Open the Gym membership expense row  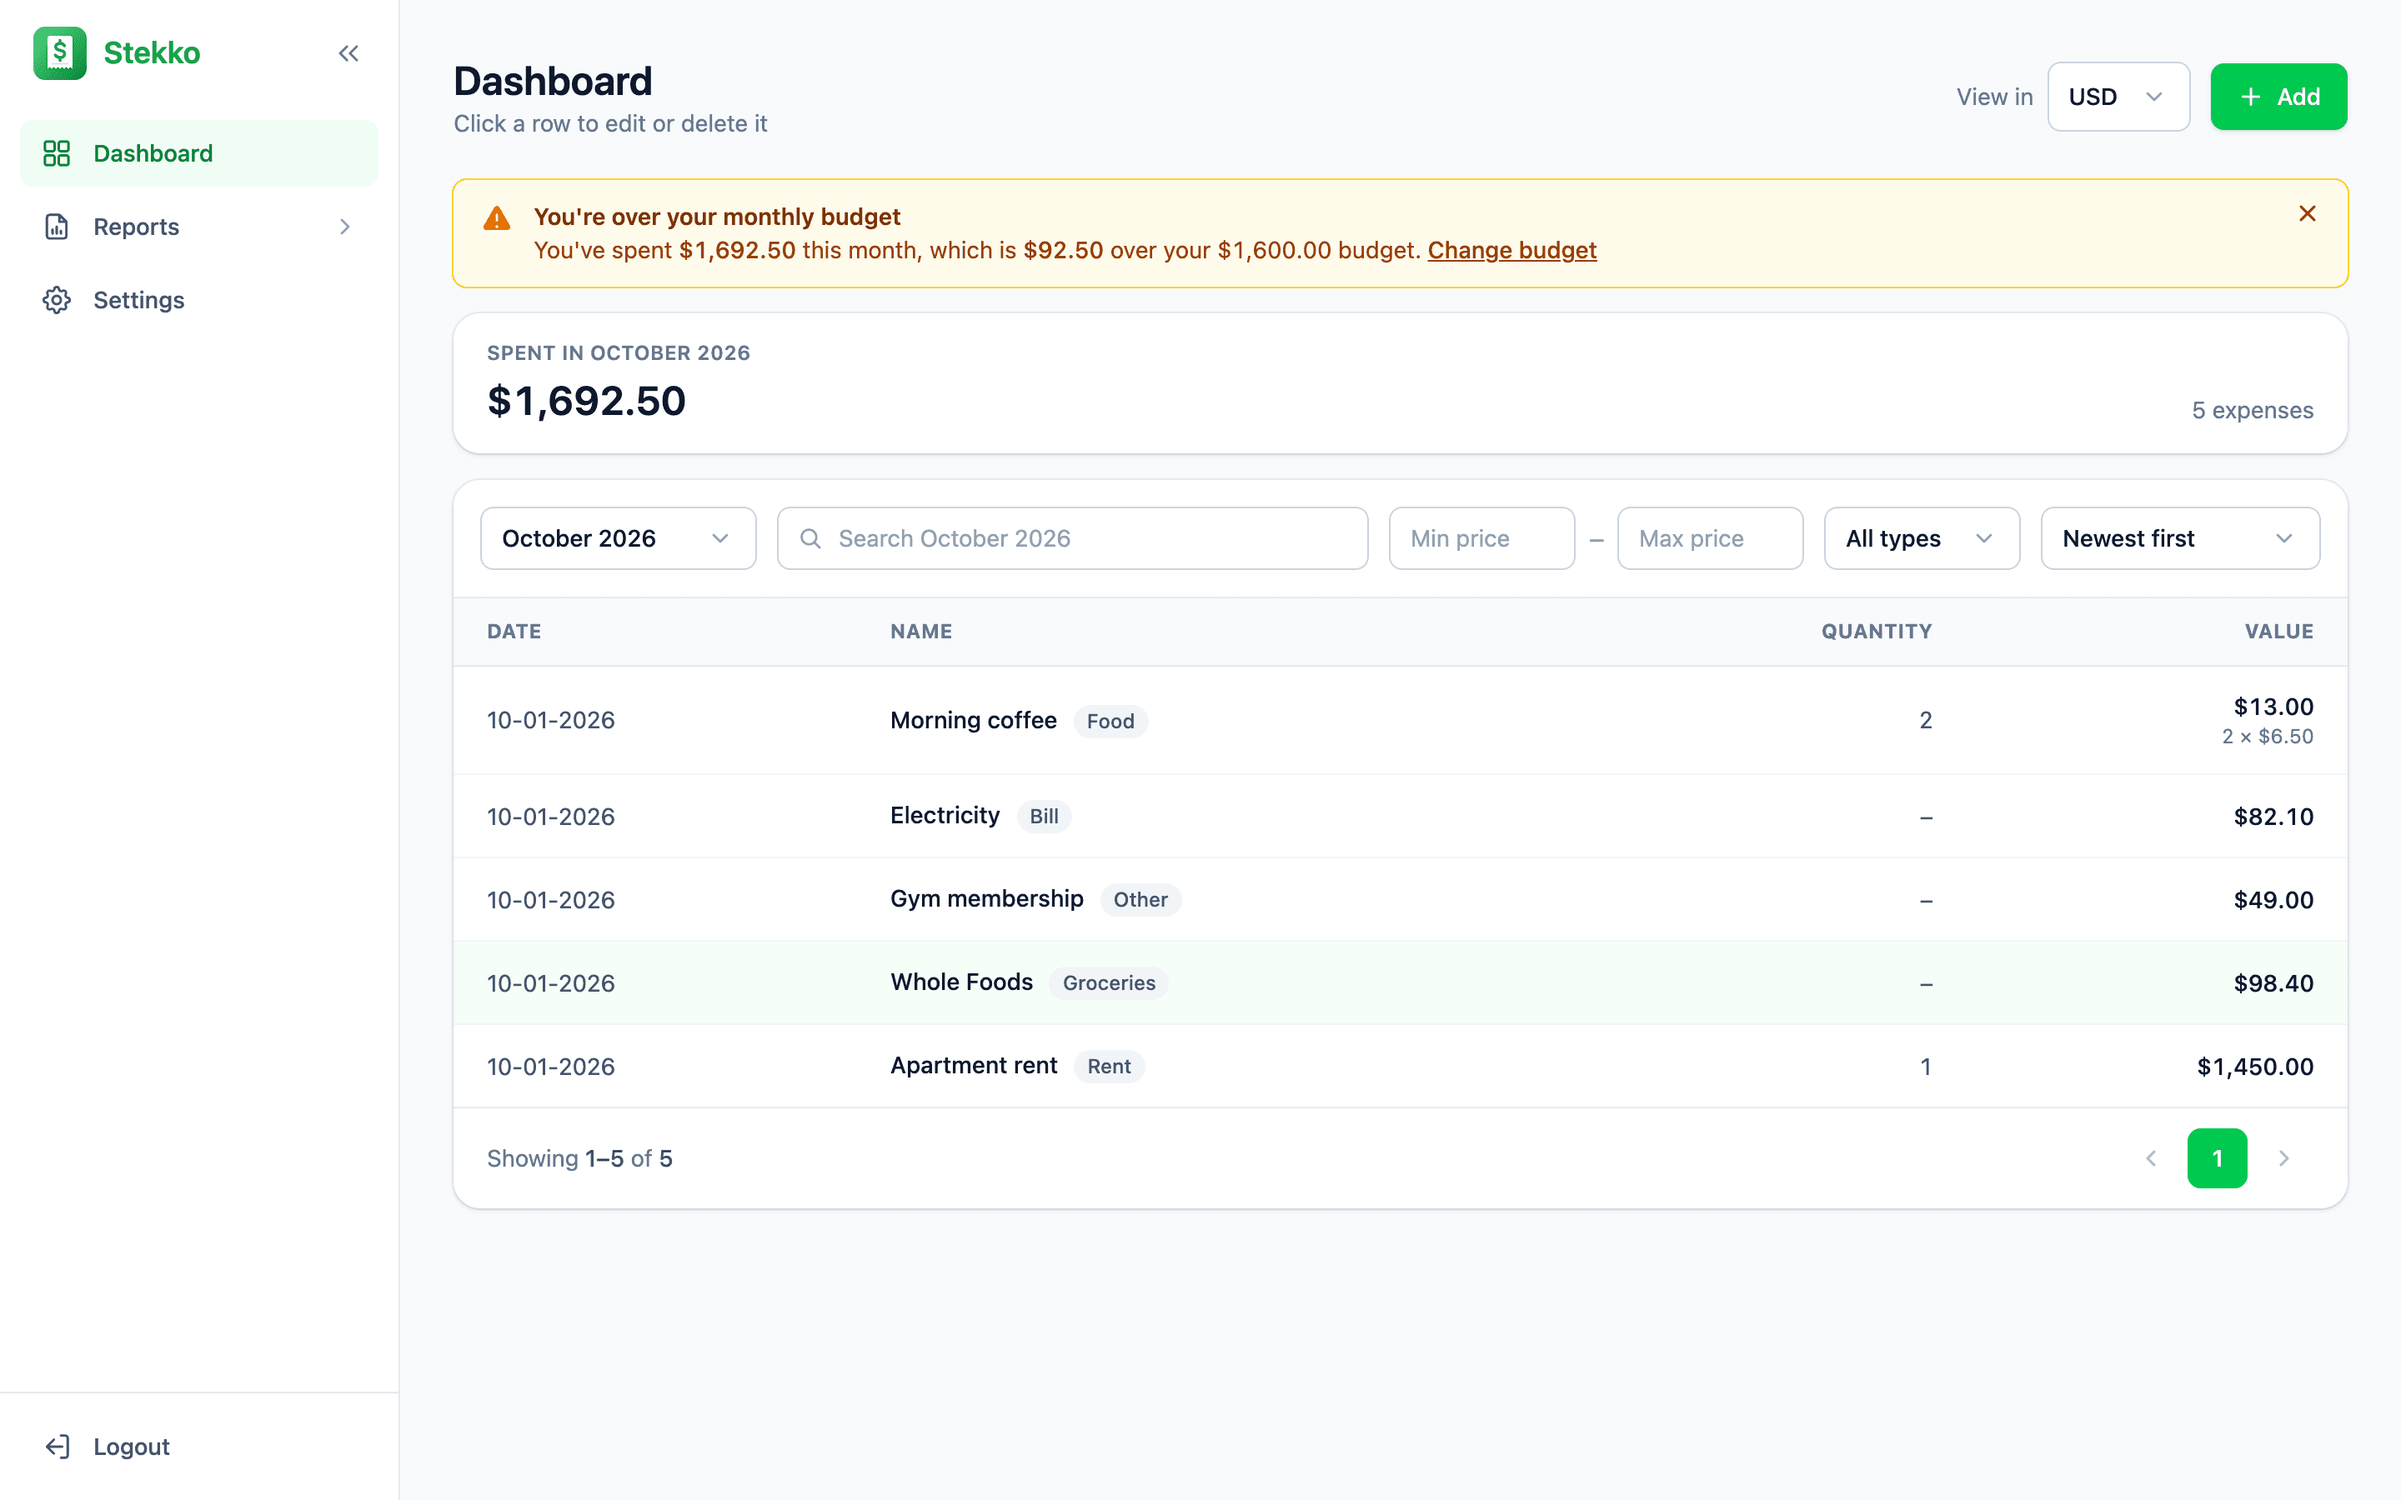click(x=1400, y=900)
